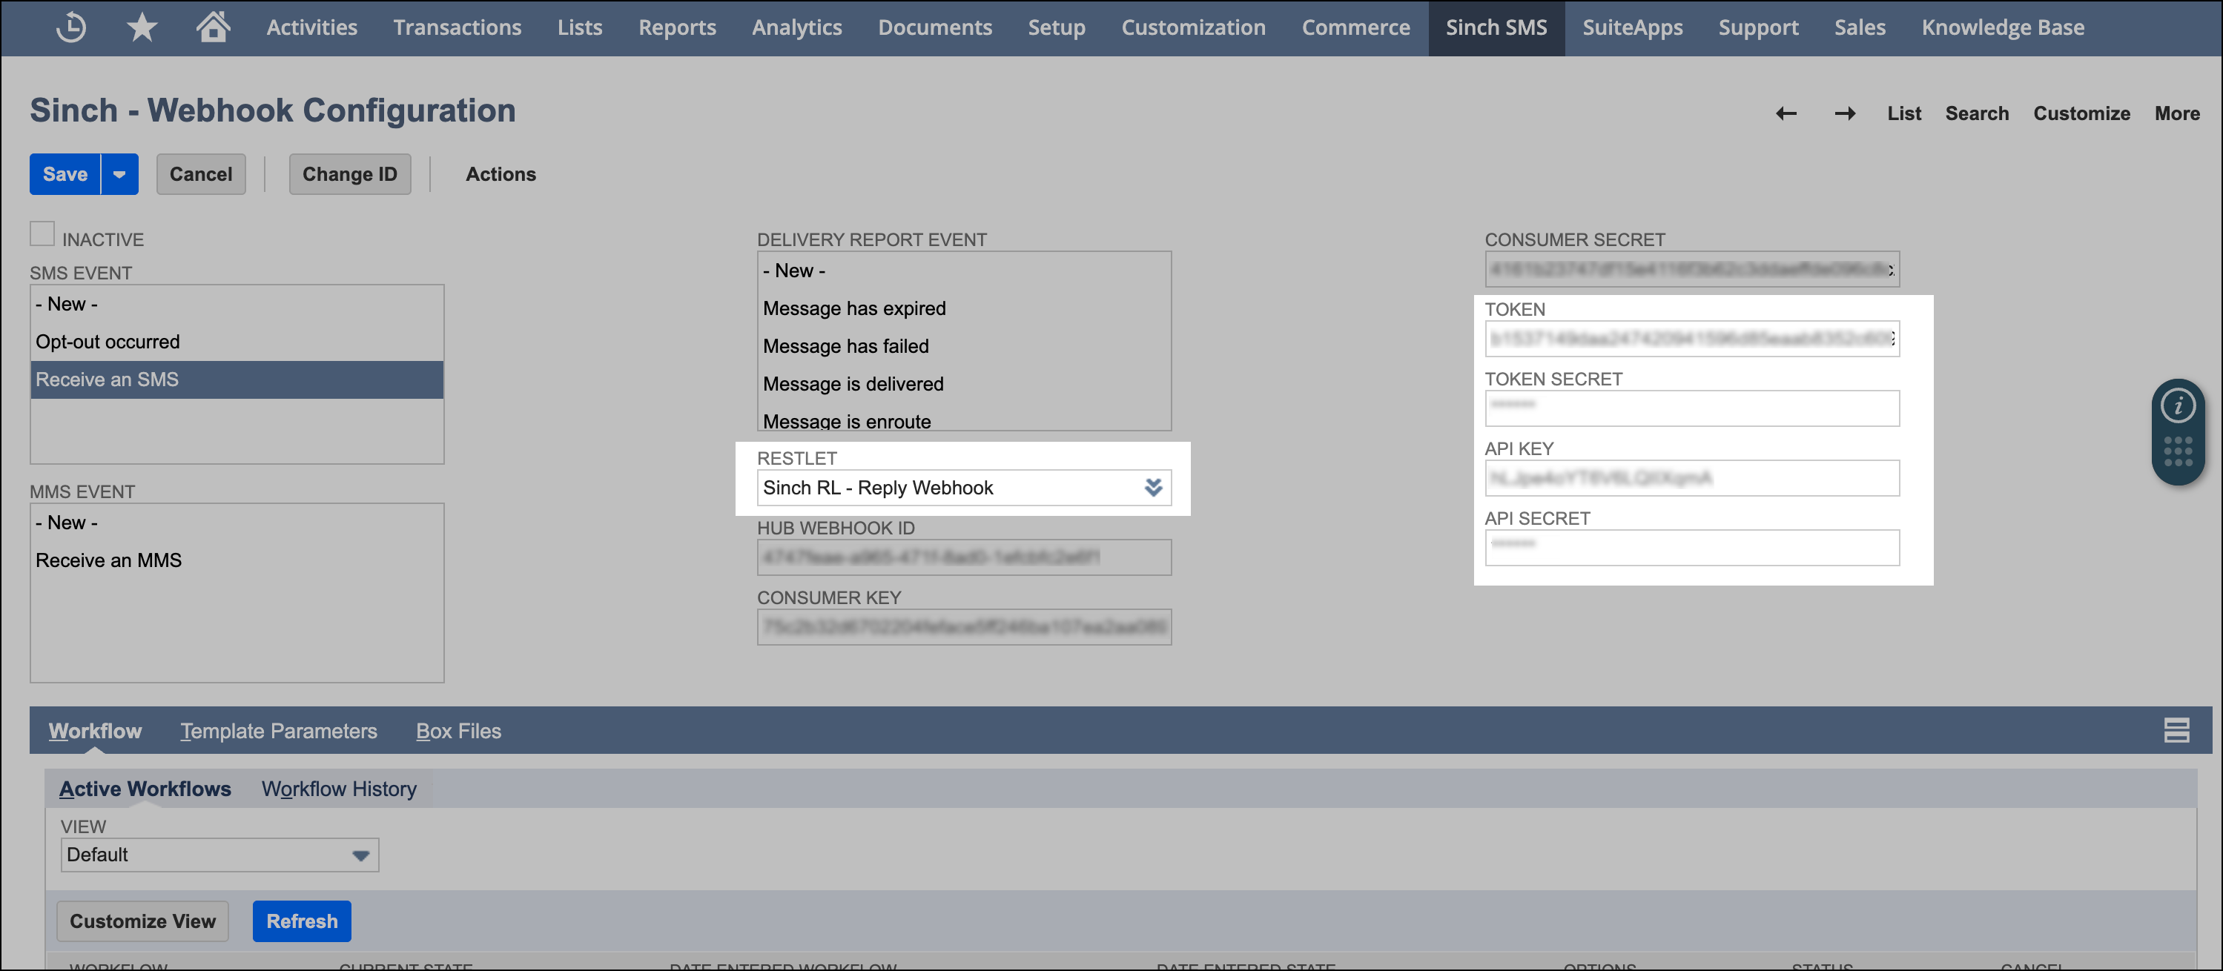The image size is (2223, 971).
Task: Click the Consumer Key field
Action: pyautogui.click(x=964, y=627)
